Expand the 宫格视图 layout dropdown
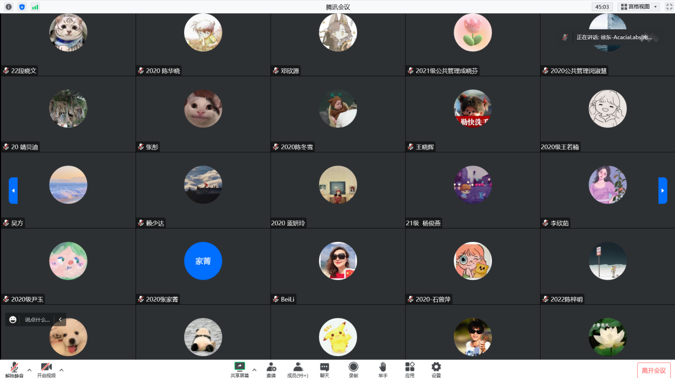This screenshot has width=675, height=378. coord(639,7)
